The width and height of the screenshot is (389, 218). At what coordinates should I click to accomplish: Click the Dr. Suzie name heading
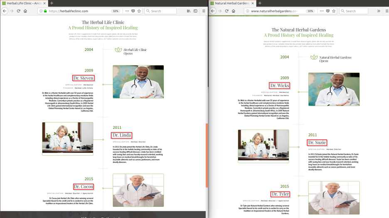(x=317, y=143)
